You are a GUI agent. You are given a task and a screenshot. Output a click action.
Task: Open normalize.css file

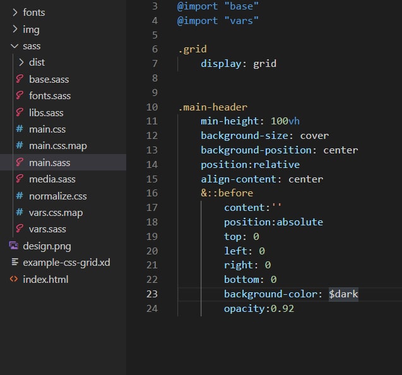[57, 196]
